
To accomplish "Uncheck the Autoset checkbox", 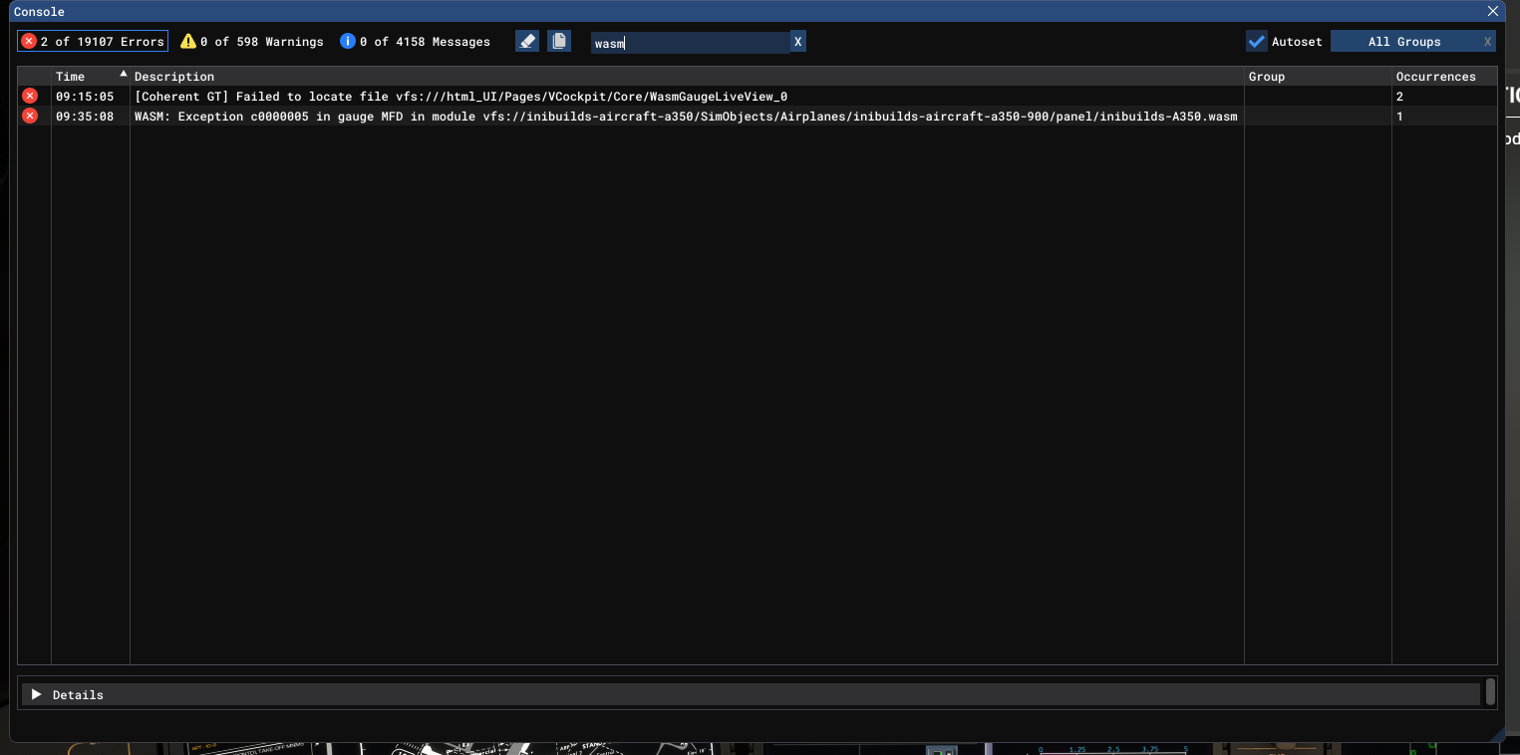I will (x=1257, y=42).
